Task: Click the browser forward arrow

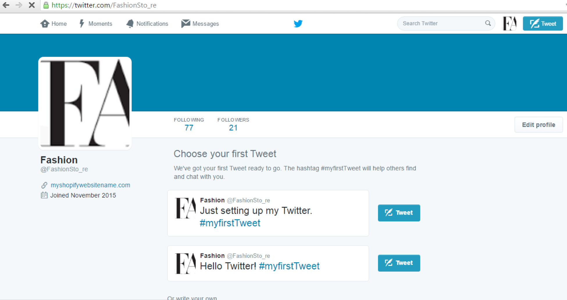Action: tap(19, 5)
